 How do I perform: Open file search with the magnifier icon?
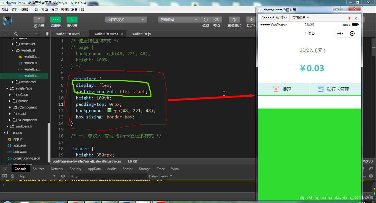(16, 34)
